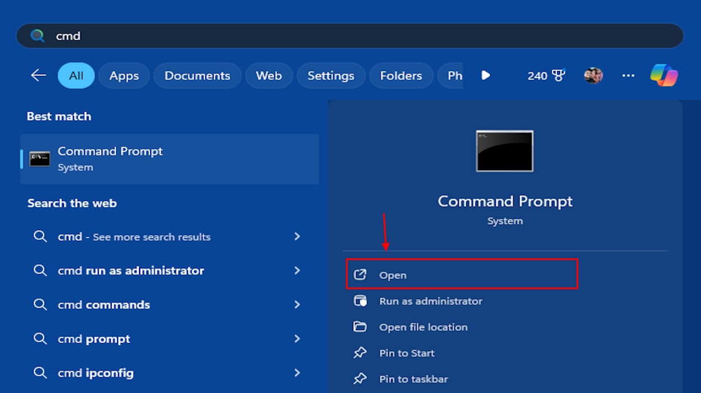Click the search box containing 'cmd'

[359, 36]
